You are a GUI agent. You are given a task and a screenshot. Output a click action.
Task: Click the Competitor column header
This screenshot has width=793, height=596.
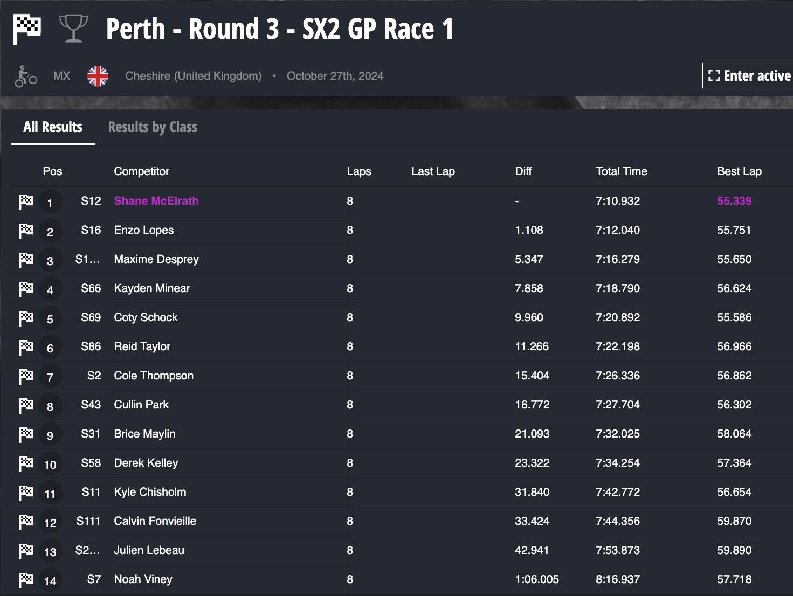pyautogui.click(x=142, y=171)
